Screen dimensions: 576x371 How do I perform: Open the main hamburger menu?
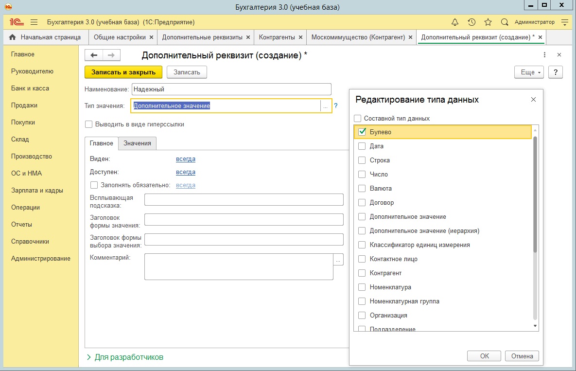pyautogui.click(x=34, y=22)
